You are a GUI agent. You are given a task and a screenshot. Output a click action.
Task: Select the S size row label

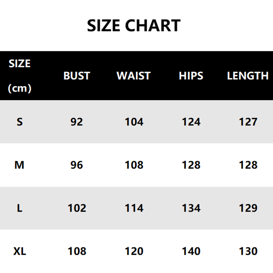point(19,122)
